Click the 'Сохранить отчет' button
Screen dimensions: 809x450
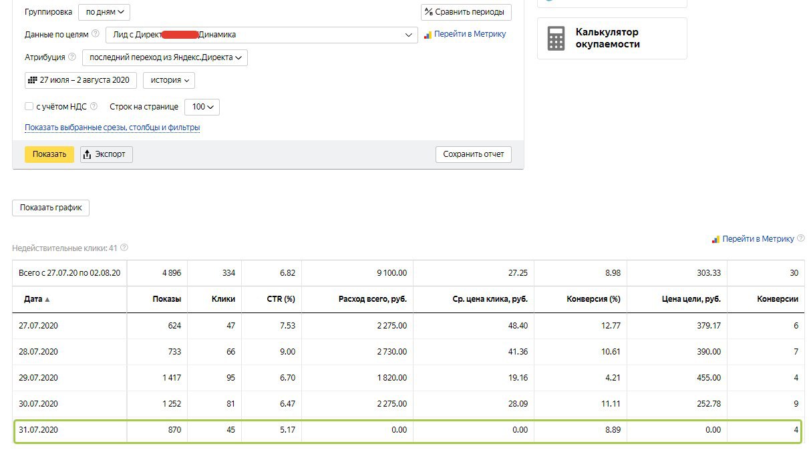coord(474,154)
